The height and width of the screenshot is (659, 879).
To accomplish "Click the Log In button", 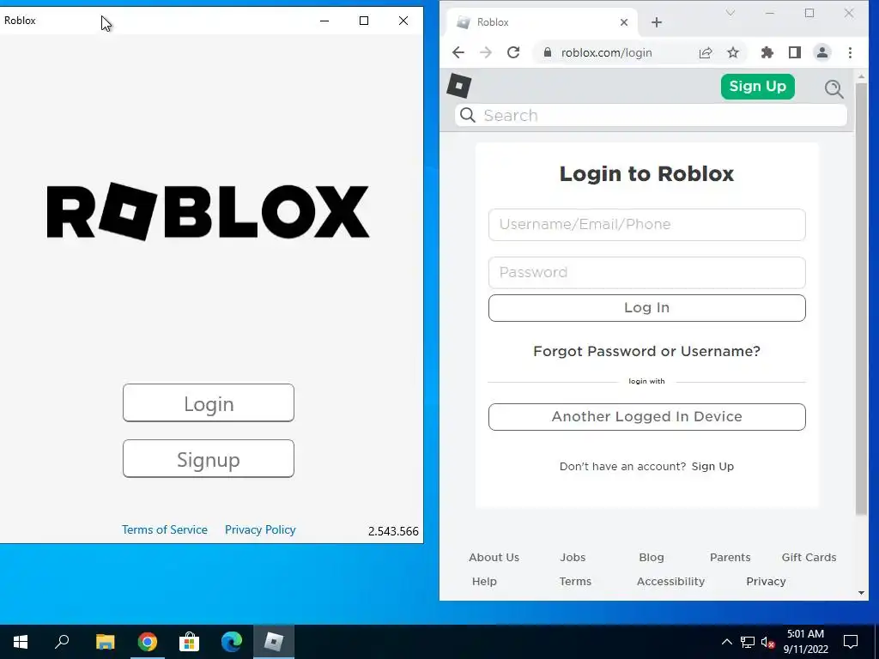I will [x=647, y=308].
